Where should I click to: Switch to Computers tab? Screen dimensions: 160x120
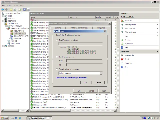pos(101,28)
